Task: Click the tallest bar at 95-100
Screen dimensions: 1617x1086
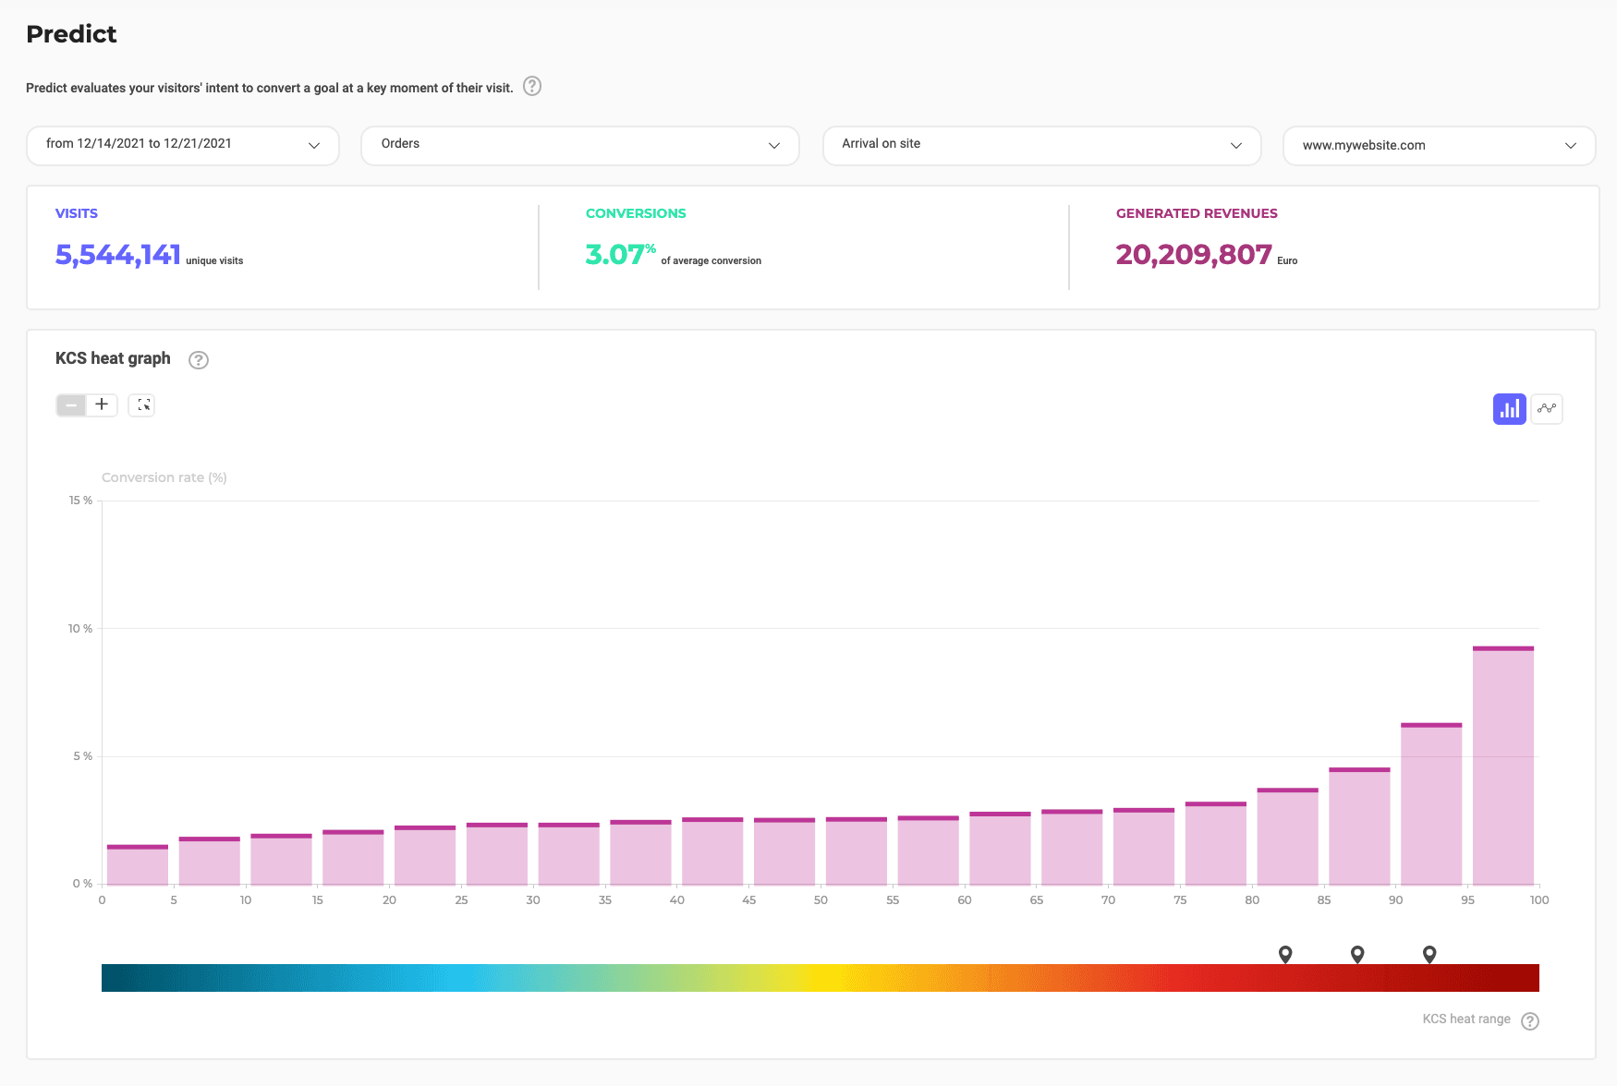Action: [x=1503, y=766]
